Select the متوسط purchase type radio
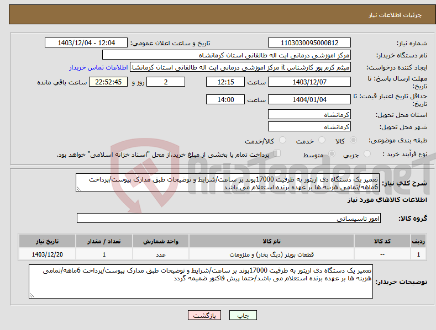This screenshot has width=436, height=330. [x=332, y=153]
